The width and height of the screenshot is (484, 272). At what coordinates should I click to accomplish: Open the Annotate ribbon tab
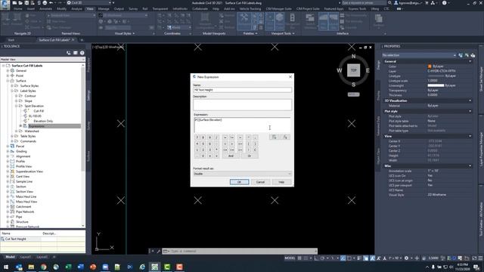point(45,9)
